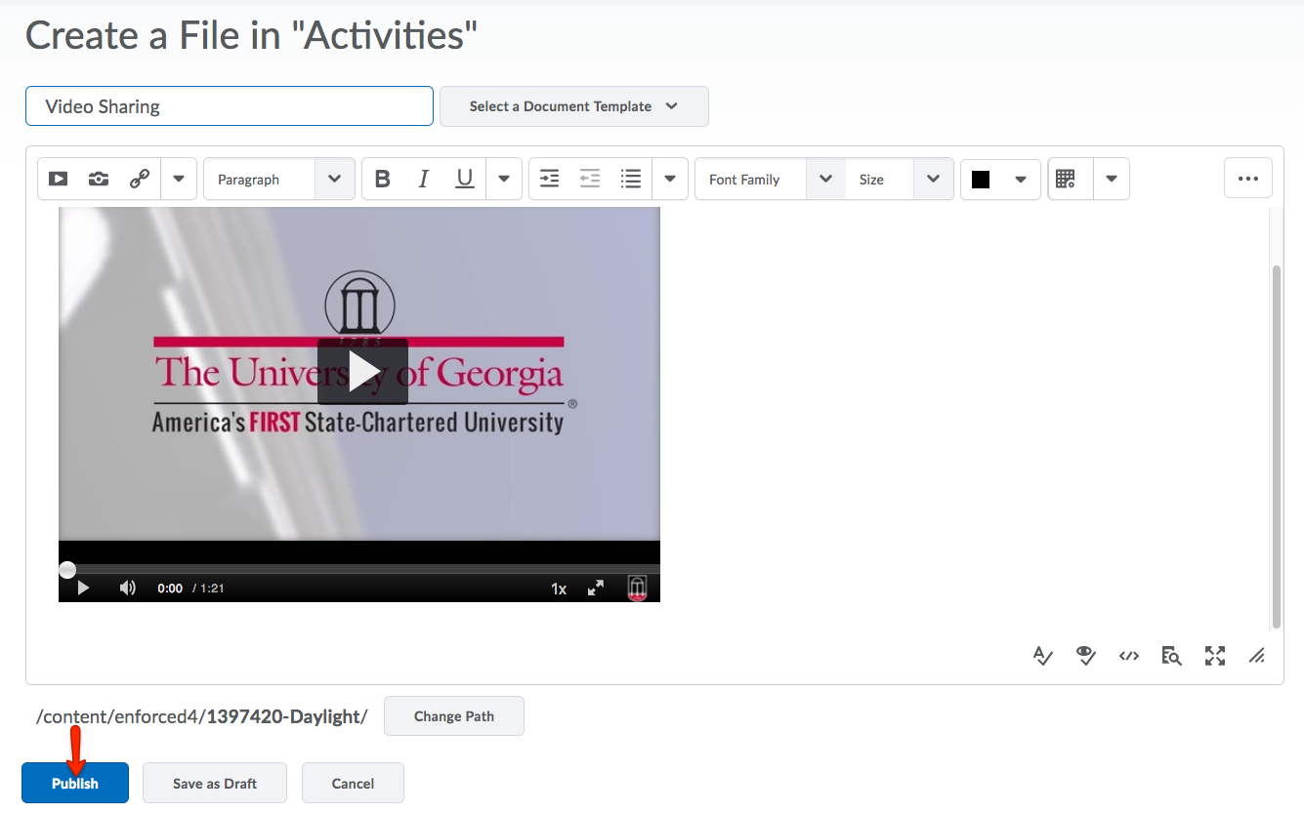Click the Insert Quicklink chain icon
This screenshot has height=813, width=1304.
coord(140,180)
